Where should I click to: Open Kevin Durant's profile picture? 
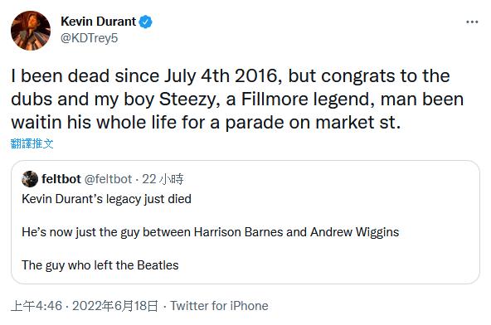tap(31, 31)
